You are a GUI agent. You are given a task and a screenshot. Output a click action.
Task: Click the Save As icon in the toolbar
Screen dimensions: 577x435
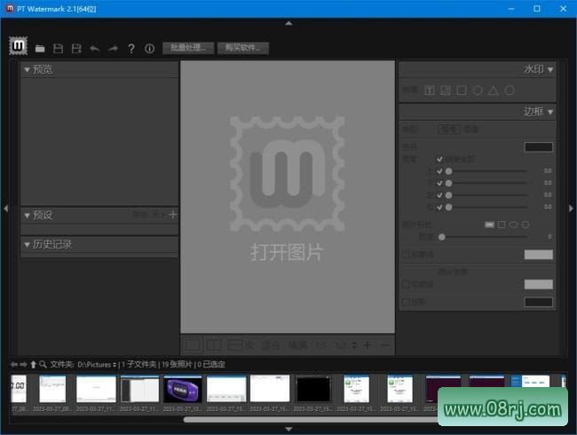tap(76, 49)
